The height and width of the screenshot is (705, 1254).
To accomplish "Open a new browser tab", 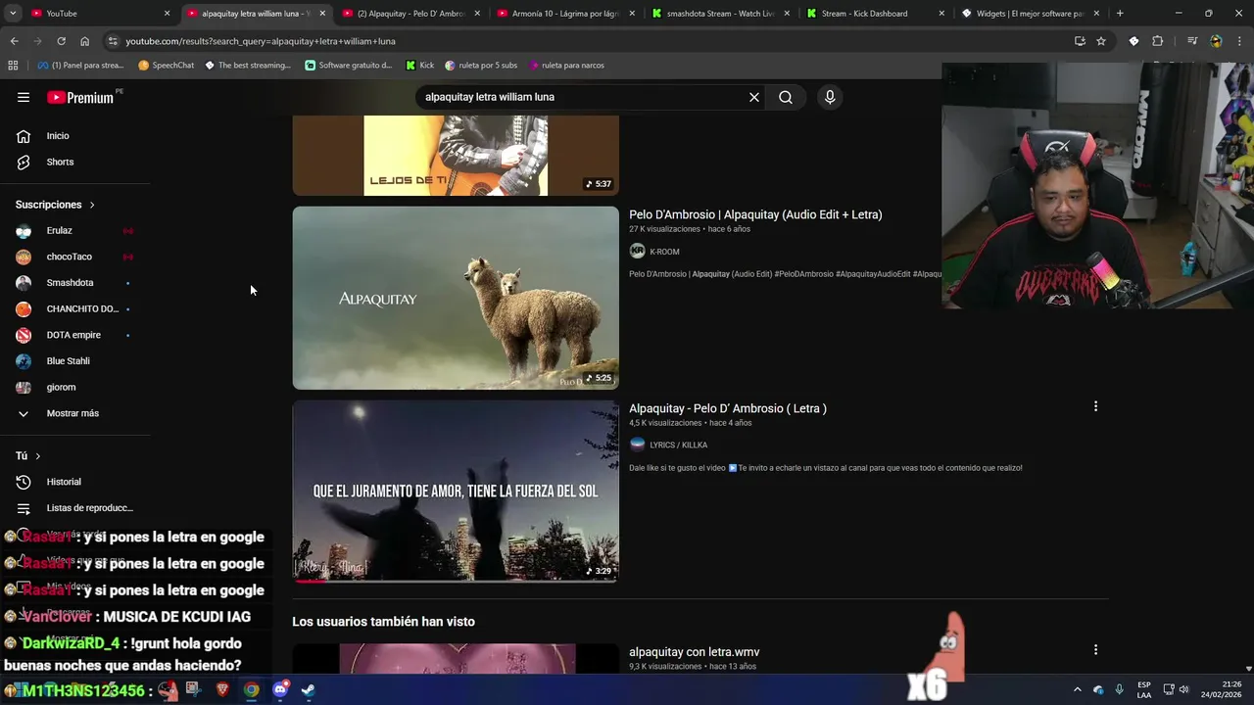I will click(x=1120, y=14).
